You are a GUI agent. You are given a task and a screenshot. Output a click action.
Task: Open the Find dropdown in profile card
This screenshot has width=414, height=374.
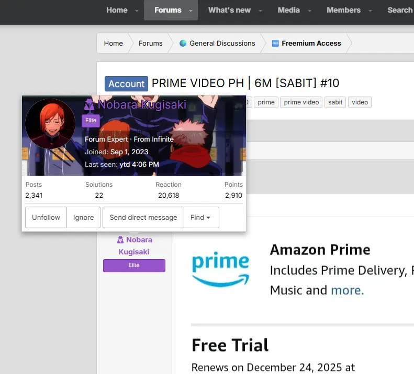(x=201, y=217)
